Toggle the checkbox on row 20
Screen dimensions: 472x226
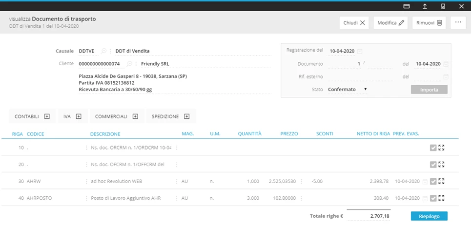[433, 165]
